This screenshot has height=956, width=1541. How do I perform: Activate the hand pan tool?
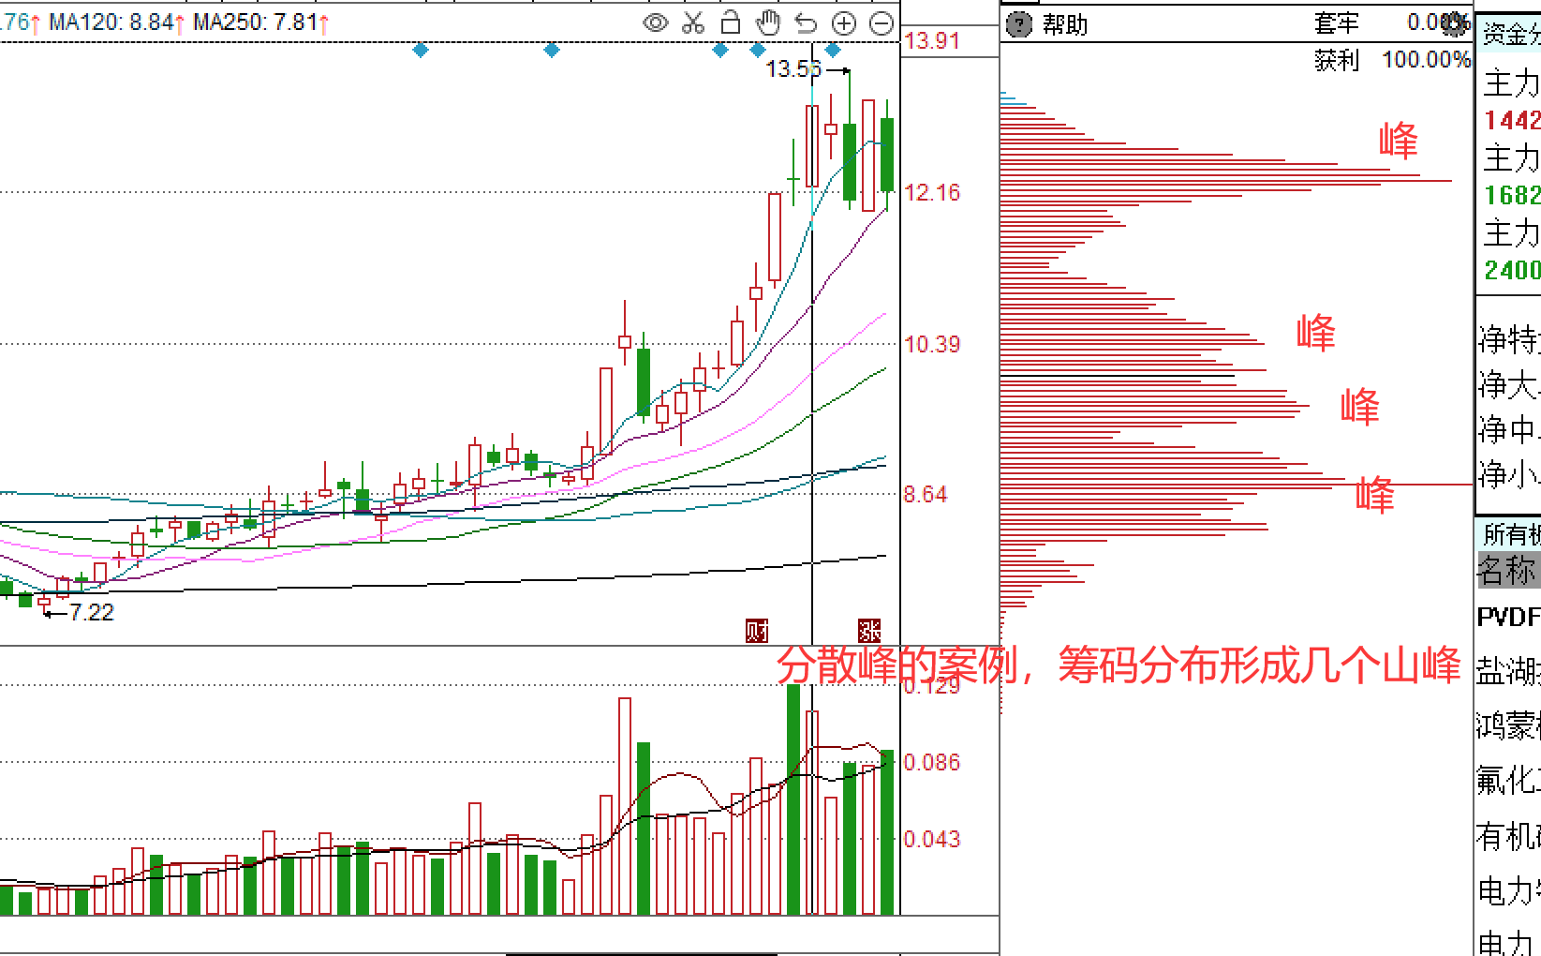point(768,22)
